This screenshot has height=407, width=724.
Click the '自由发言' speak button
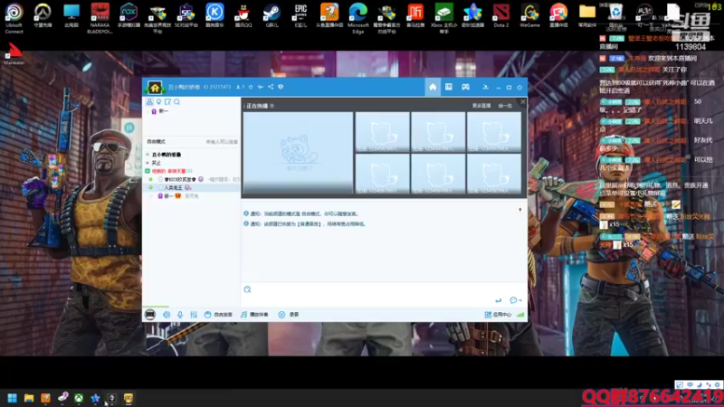point(218,314)
